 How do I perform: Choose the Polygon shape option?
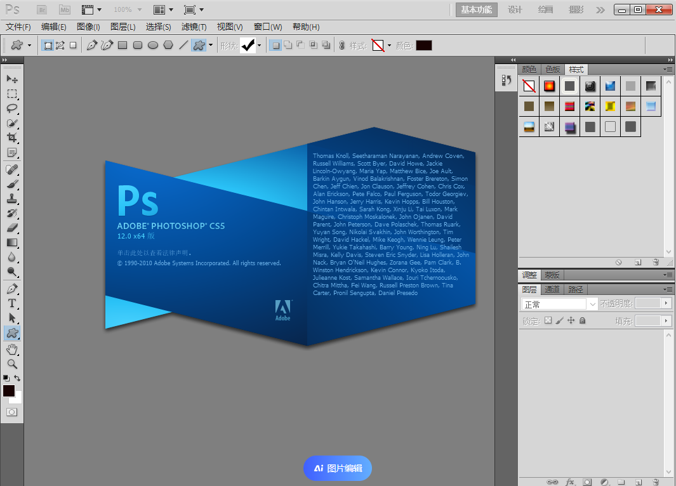(x=168, y=45)
